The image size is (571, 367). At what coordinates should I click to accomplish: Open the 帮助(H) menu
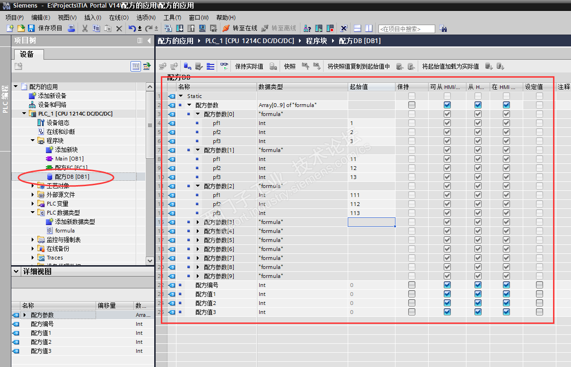coord(226,18)
